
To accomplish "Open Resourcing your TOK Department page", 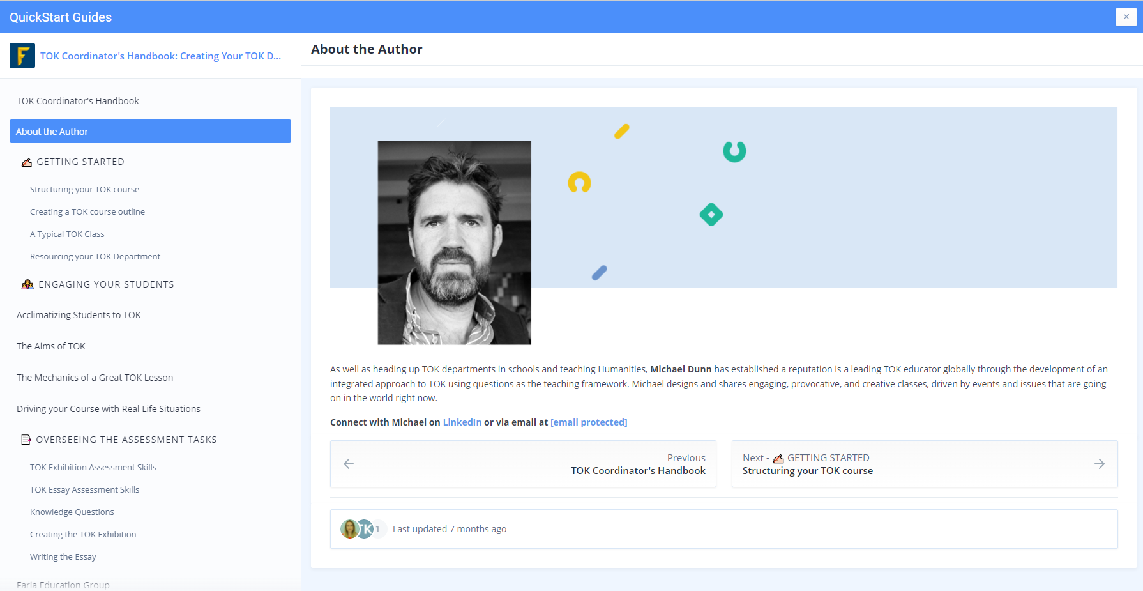I will tap(95, 256).
